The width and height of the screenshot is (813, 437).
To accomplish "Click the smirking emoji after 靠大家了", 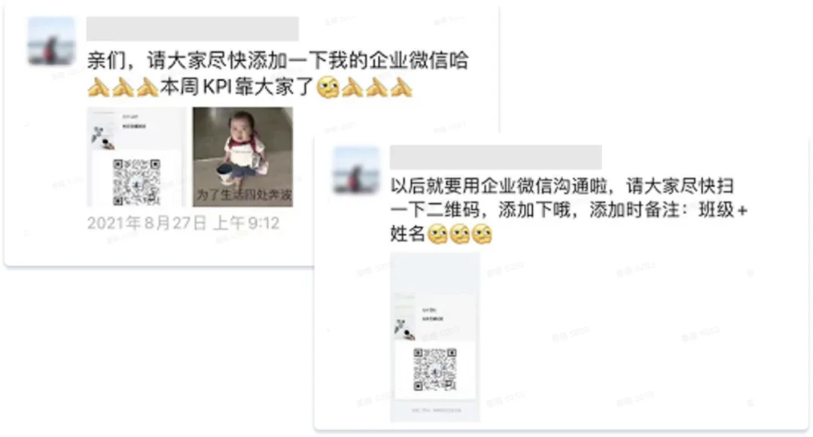I will coord(327,87).
